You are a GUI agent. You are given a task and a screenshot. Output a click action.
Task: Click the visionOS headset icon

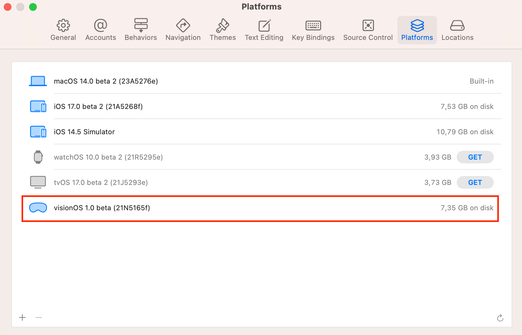[38, 208]
